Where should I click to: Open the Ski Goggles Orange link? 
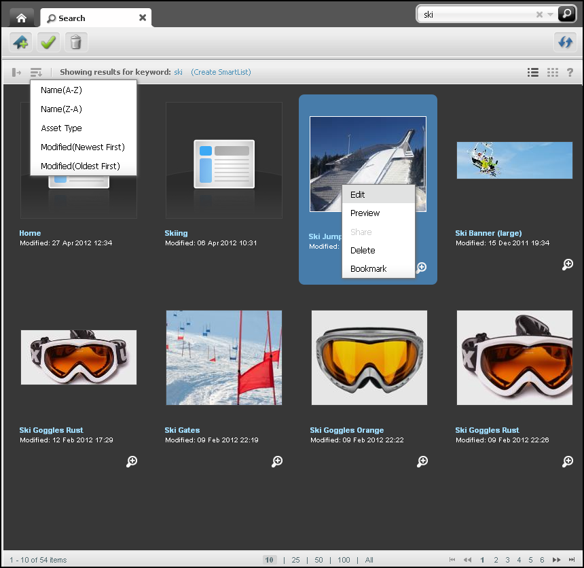pyautogui.click(x=346, y=430)
